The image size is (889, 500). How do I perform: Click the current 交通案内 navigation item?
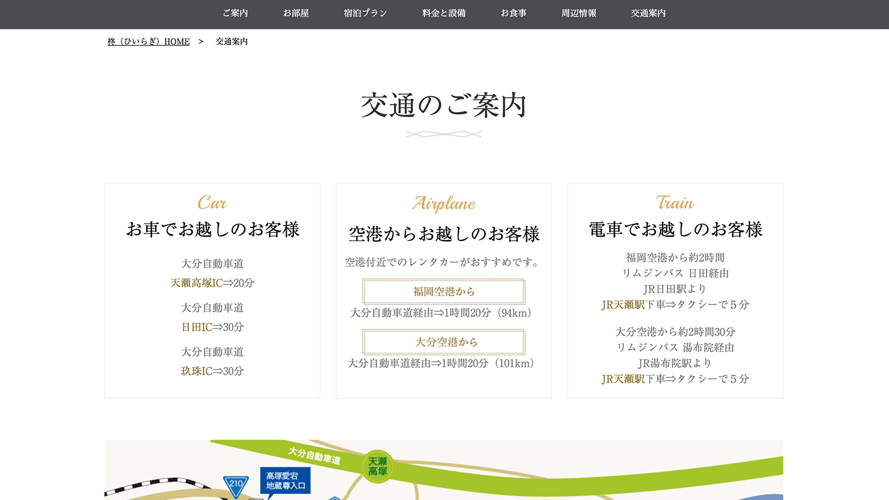point(647,13)
